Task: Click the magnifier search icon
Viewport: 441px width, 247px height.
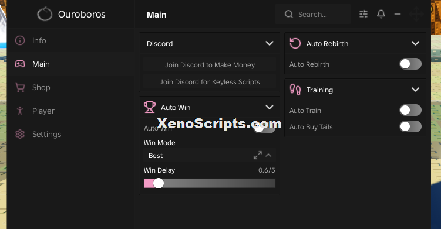Action: [x=289, y=14]
